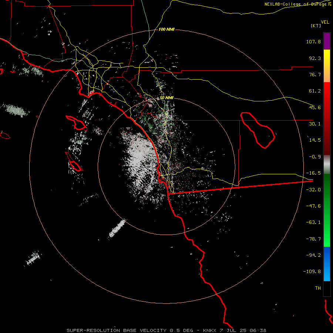Screen dimensions: 333x333
Task: Click the Super-Resolution Base Velocity caption text
Action: pos(166,330)
